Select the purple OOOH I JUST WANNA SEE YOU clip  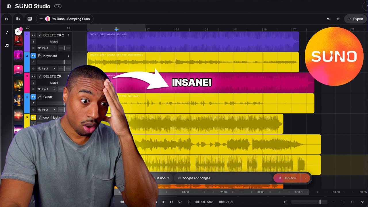pos(193,41)
